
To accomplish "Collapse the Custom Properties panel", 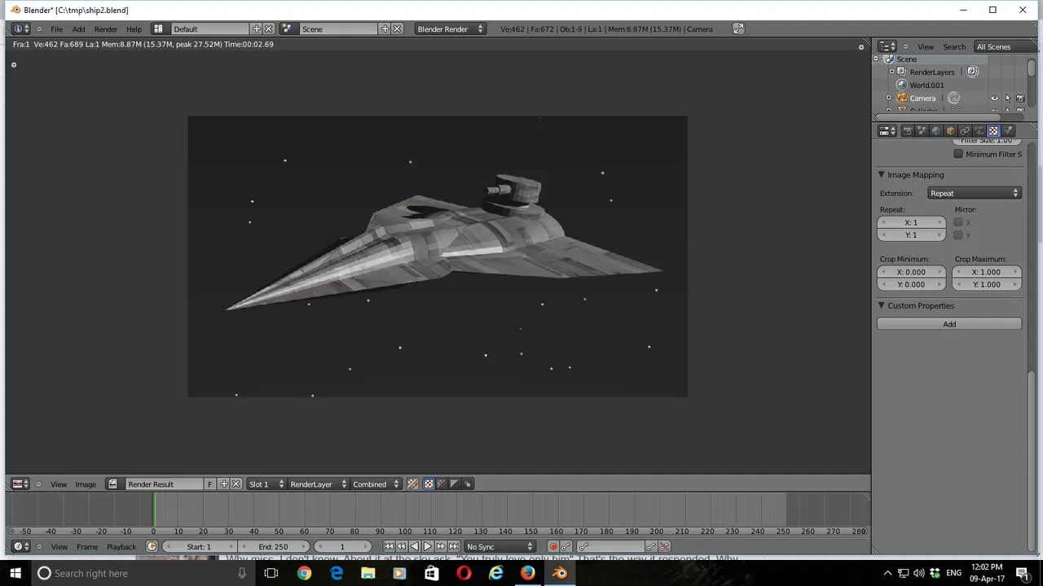I will pos(882,306).
